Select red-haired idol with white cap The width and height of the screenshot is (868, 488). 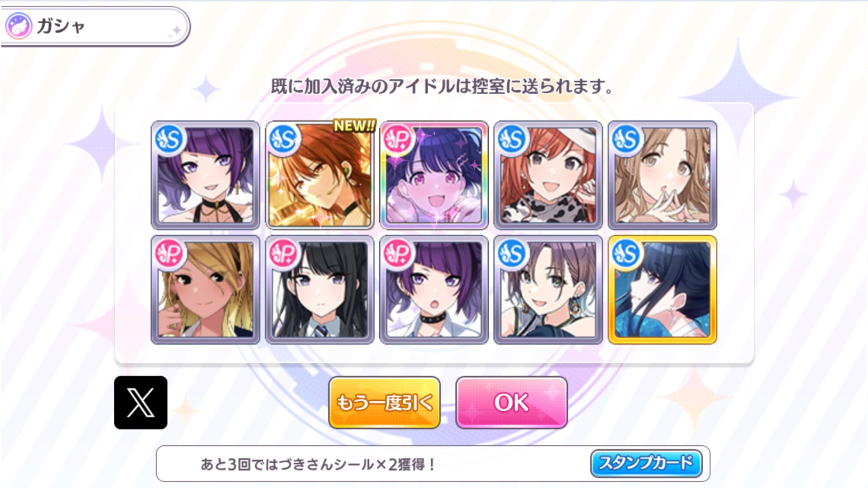[x=548, y=175]
